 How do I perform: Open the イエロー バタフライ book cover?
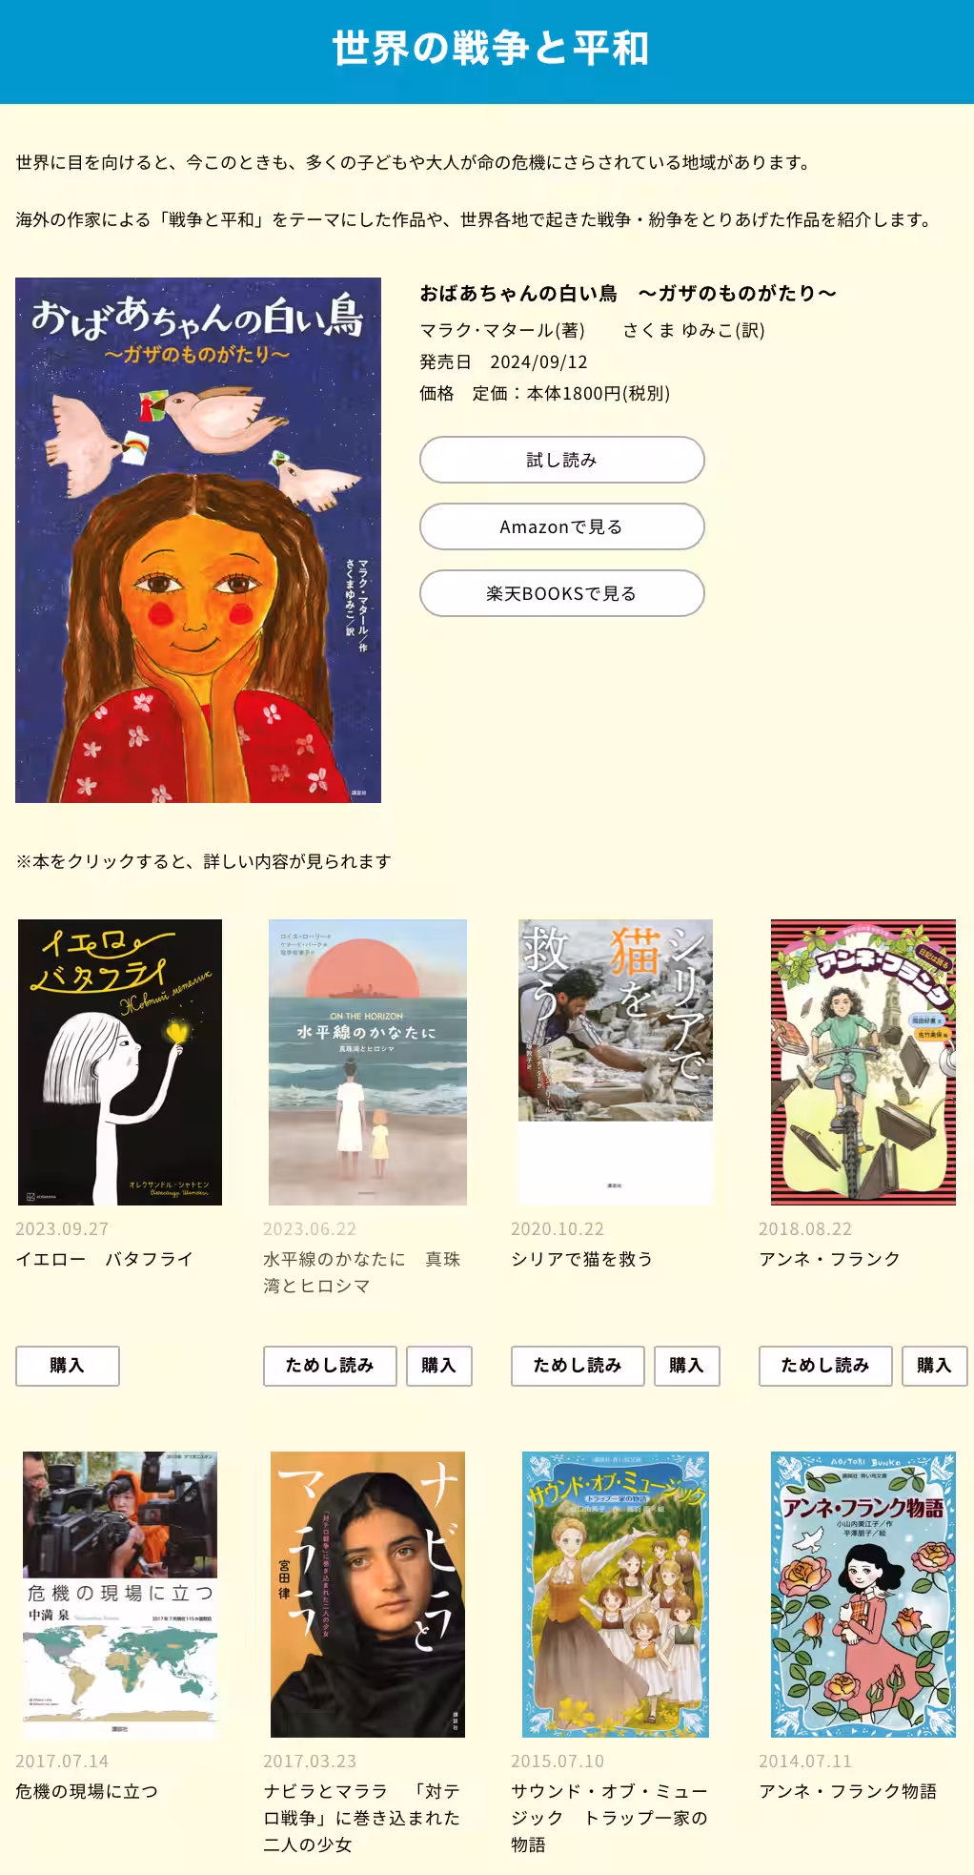(120, 1062)
